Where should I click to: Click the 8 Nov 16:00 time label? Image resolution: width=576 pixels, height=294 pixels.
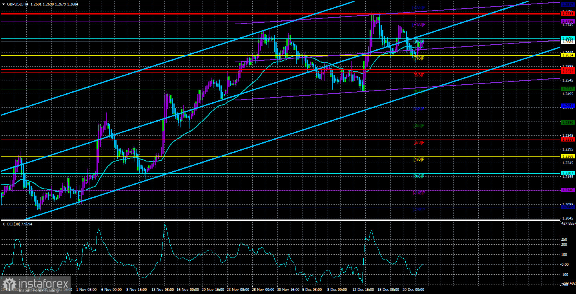[137, 290]
